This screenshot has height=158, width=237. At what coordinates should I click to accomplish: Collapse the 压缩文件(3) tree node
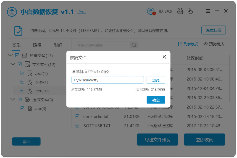(x=13, y=100)
